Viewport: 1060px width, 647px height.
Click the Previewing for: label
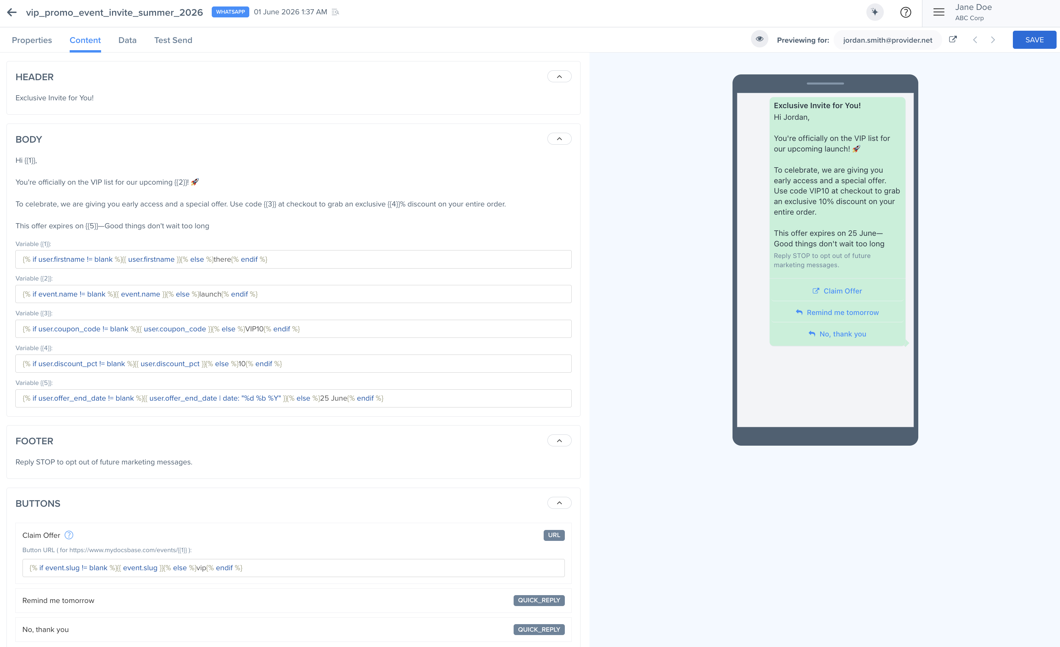pyautogui.click(x=803, y=40)
